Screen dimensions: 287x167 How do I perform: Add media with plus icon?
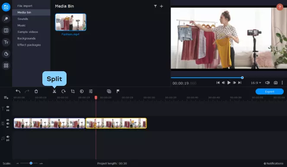pos(162,6)
